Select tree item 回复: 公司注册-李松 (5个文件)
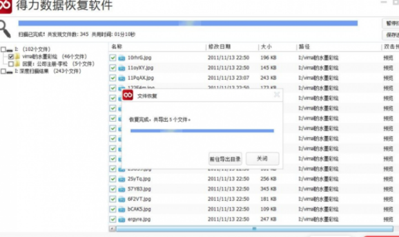This screenshot has width=399, height=237. tap(58, 64)
